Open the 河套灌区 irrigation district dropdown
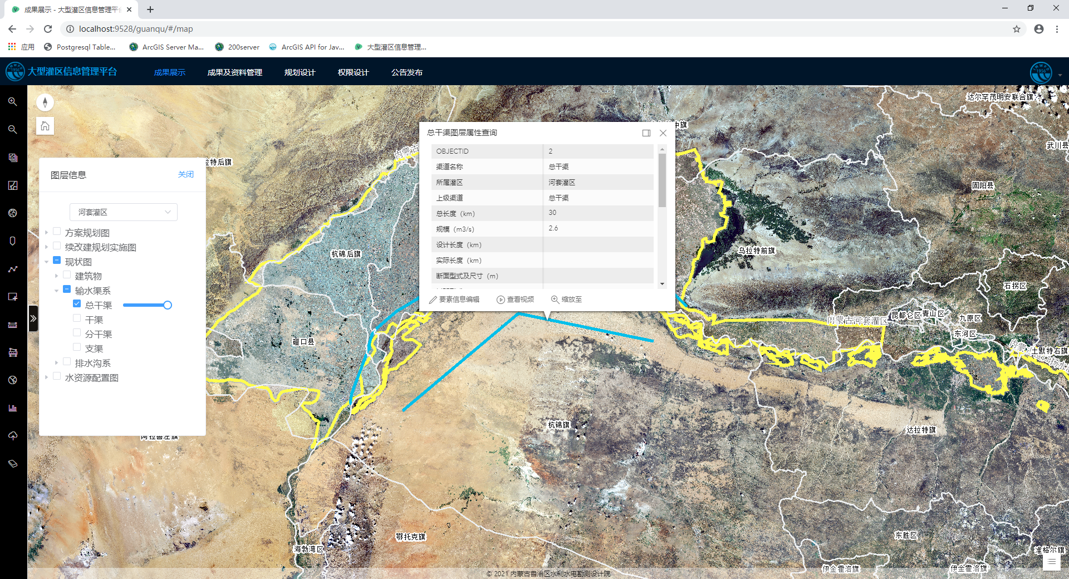1069x579 pixels. point(124,212)
